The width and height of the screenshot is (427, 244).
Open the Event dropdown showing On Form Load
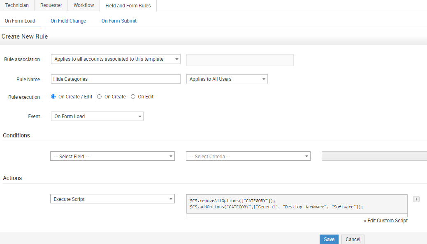click(97, 116)
